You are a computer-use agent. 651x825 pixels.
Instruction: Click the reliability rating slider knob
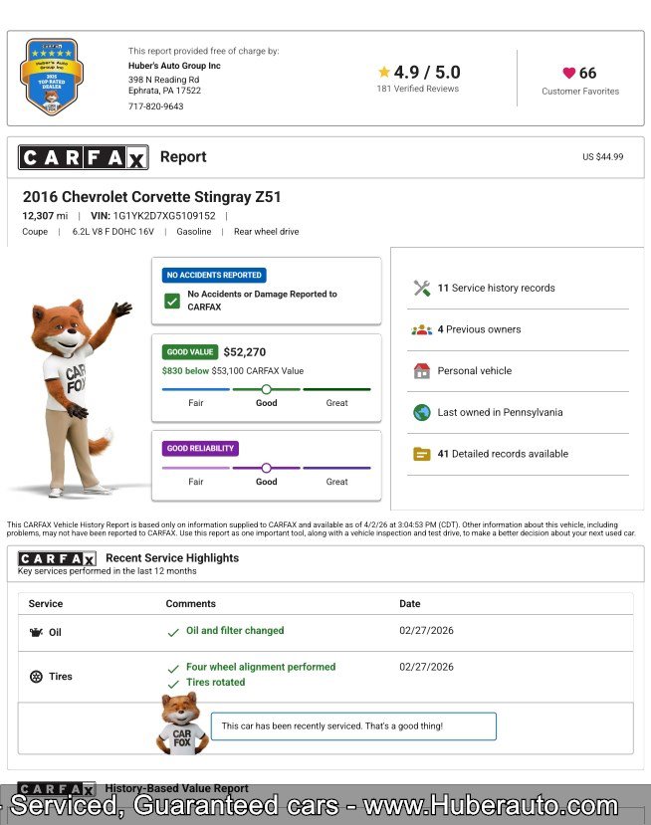pos(266,468)
